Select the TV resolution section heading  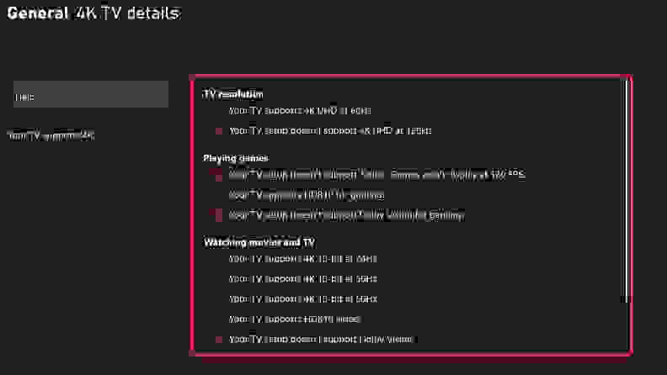coord(233,94)
